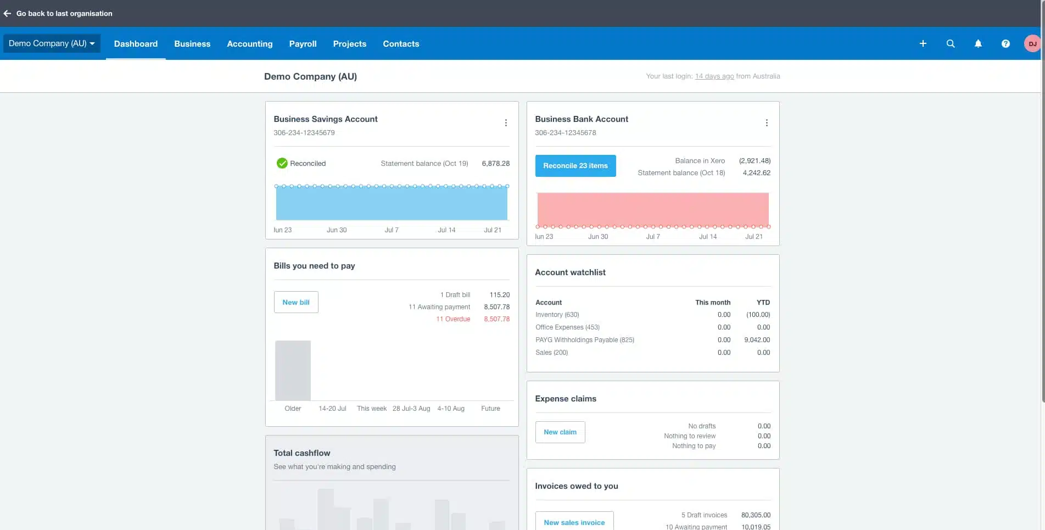Open the help question mark icon
1045x530 pixels.
(x=1005, y=43)
